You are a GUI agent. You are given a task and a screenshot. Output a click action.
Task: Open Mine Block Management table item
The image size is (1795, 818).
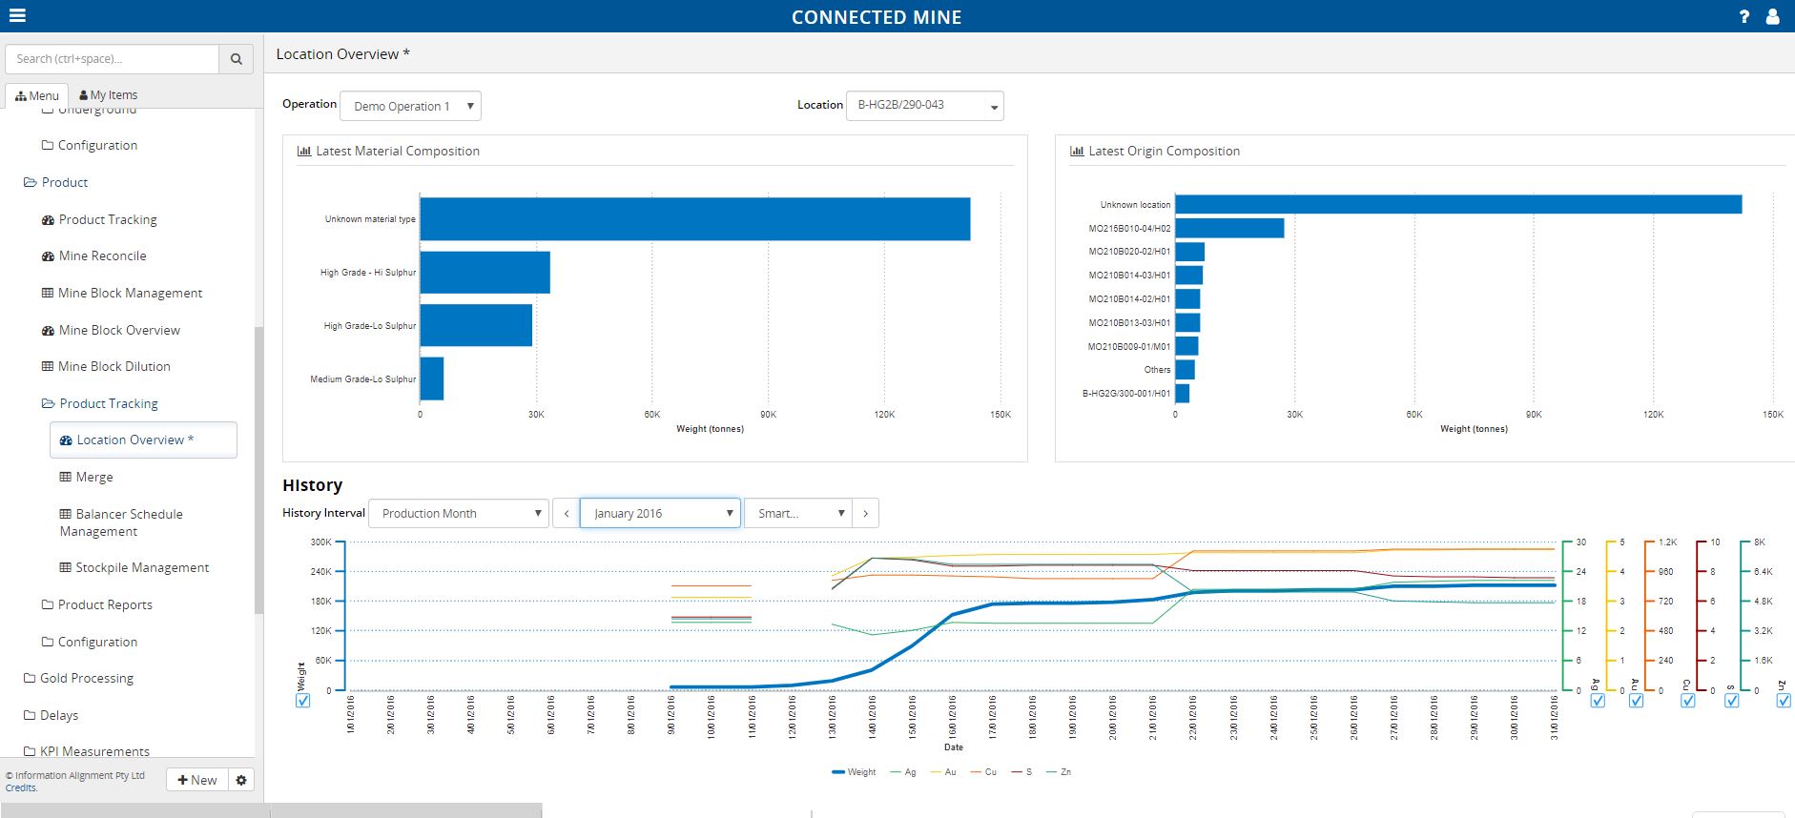(x=122, y=293)
